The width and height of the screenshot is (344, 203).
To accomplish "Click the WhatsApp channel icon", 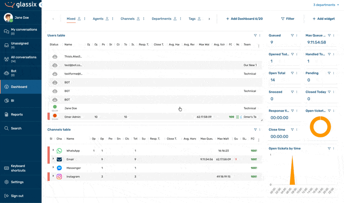I will tap(59, 151).
